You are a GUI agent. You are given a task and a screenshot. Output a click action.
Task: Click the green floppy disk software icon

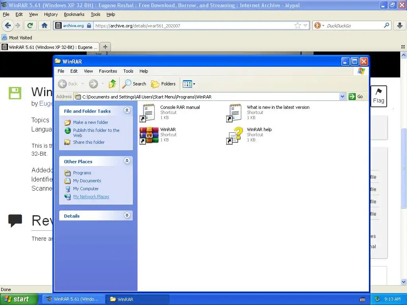point(15,93)
